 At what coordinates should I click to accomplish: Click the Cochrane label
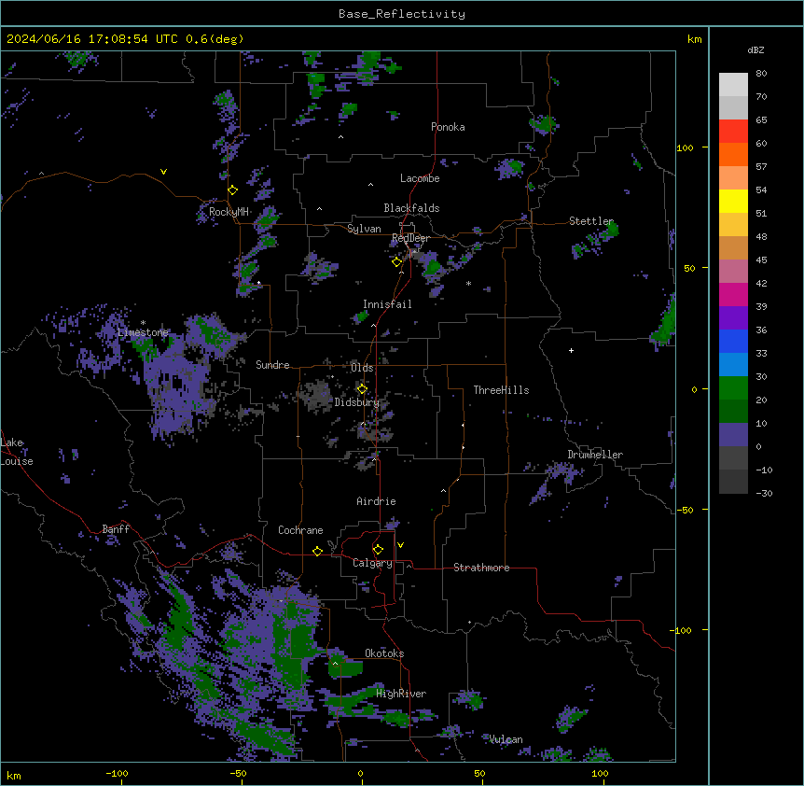point(300,530)
